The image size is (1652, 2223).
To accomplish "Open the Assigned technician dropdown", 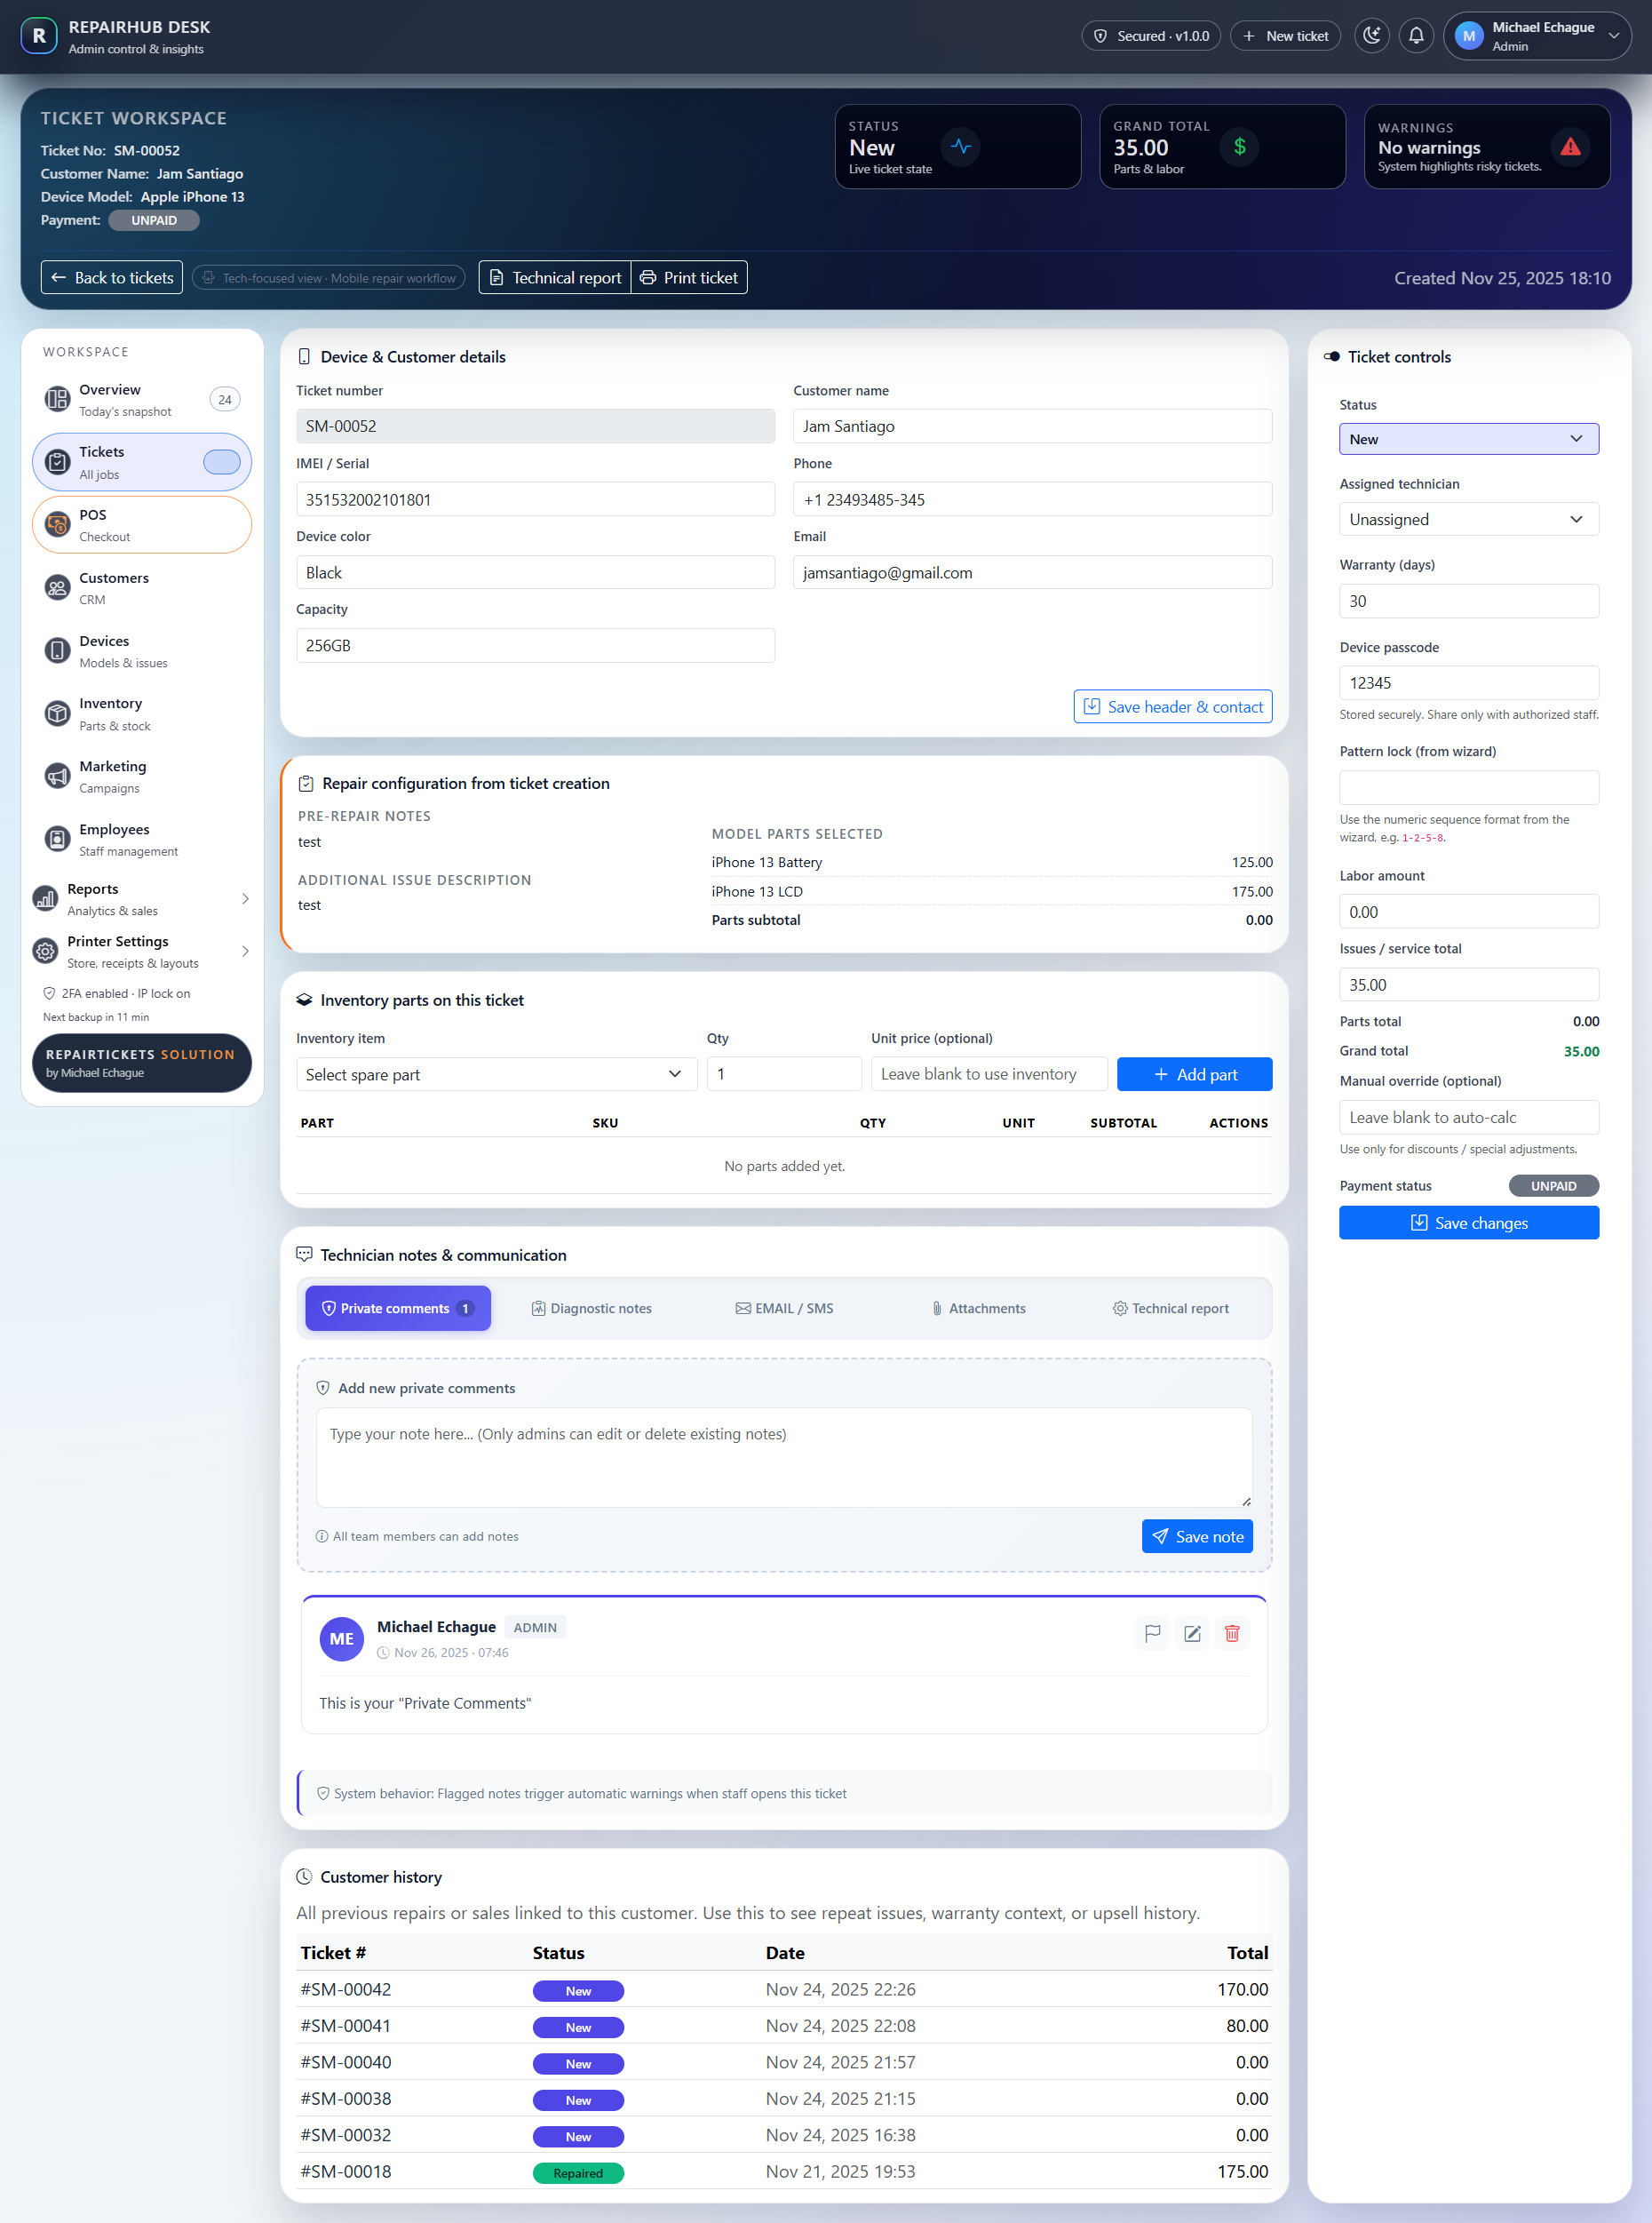I will click(1468, 518).
